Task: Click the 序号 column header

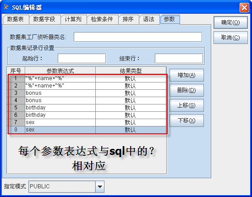Action: pos(16,71)
